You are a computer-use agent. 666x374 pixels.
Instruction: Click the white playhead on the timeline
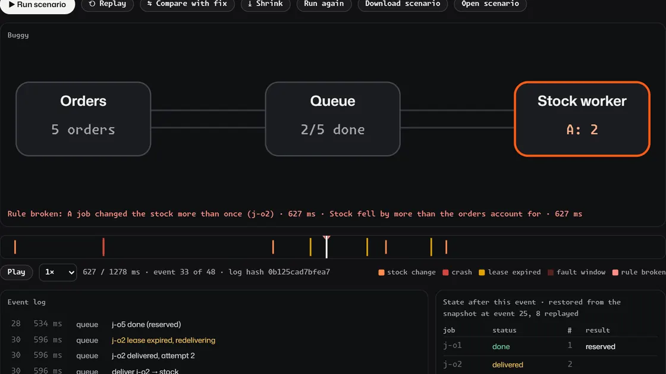coord(326,247)
